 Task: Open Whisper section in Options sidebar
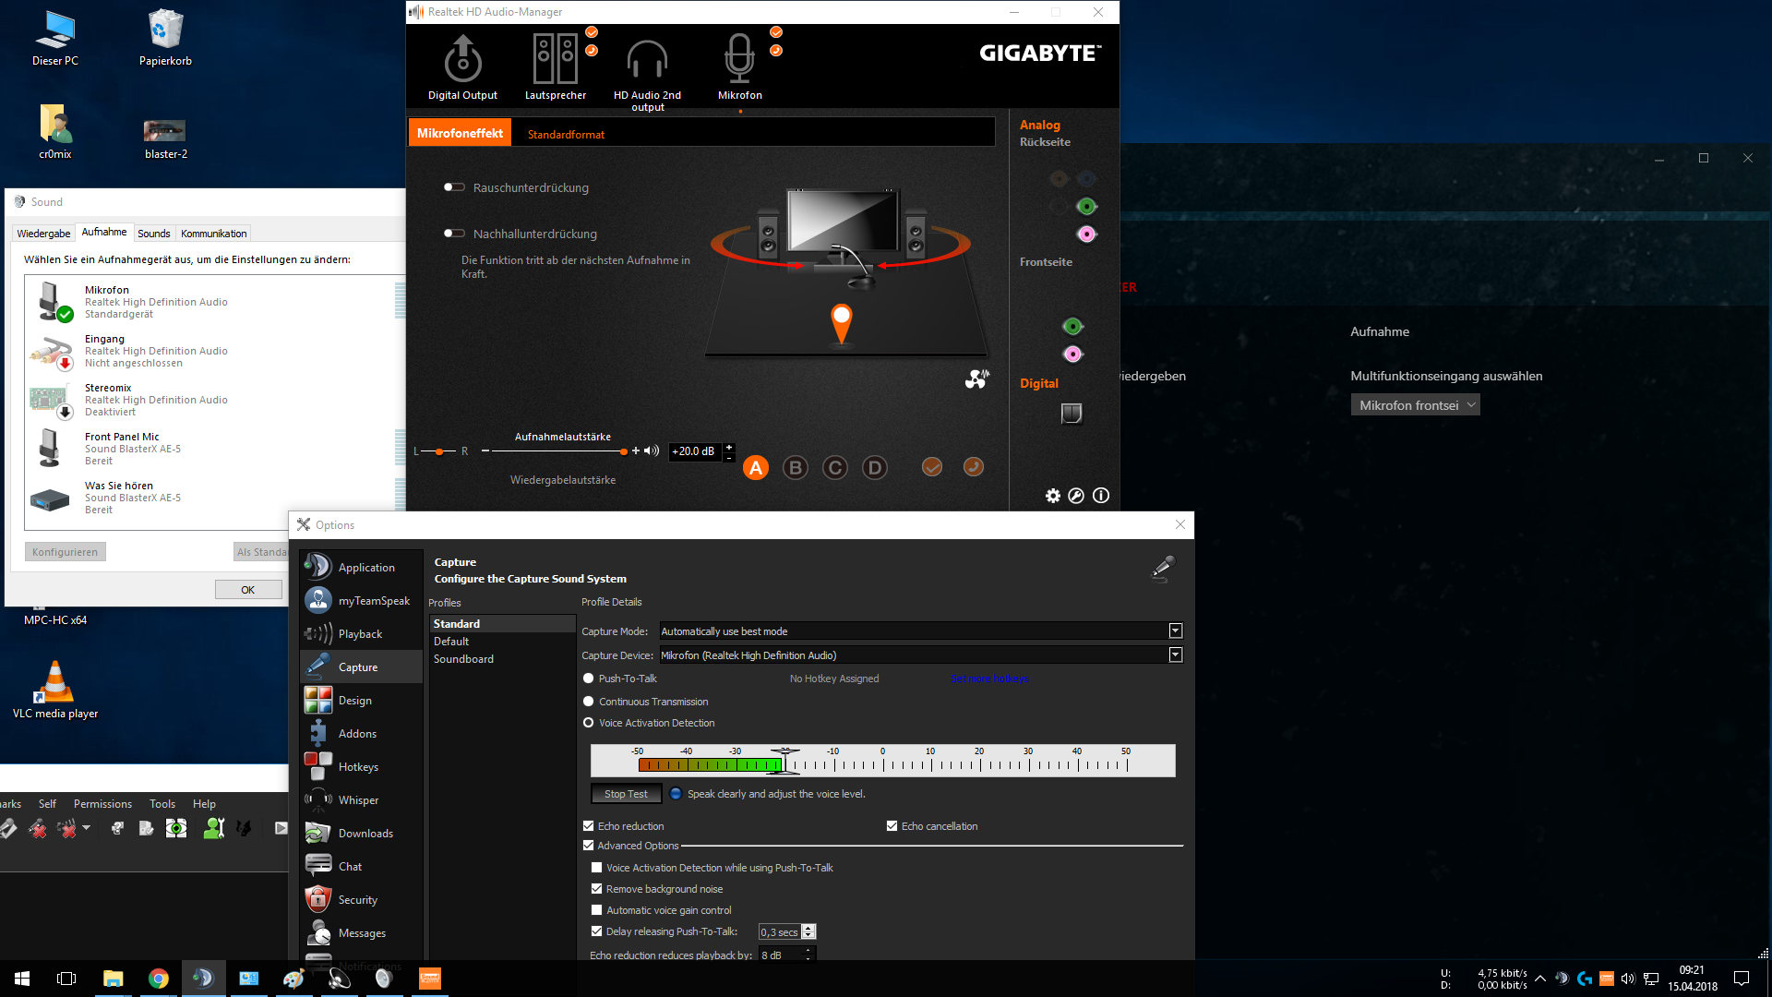click(x=358, y=800)
